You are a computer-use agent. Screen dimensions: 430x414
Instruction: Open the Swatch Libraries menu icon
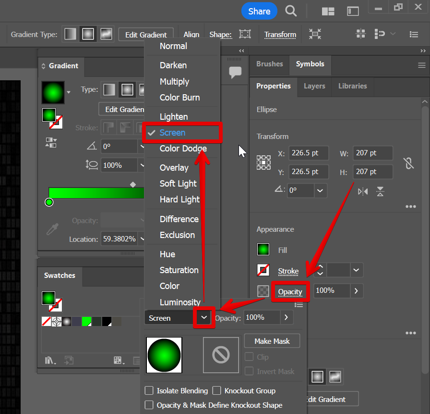(x=49, y=360)
